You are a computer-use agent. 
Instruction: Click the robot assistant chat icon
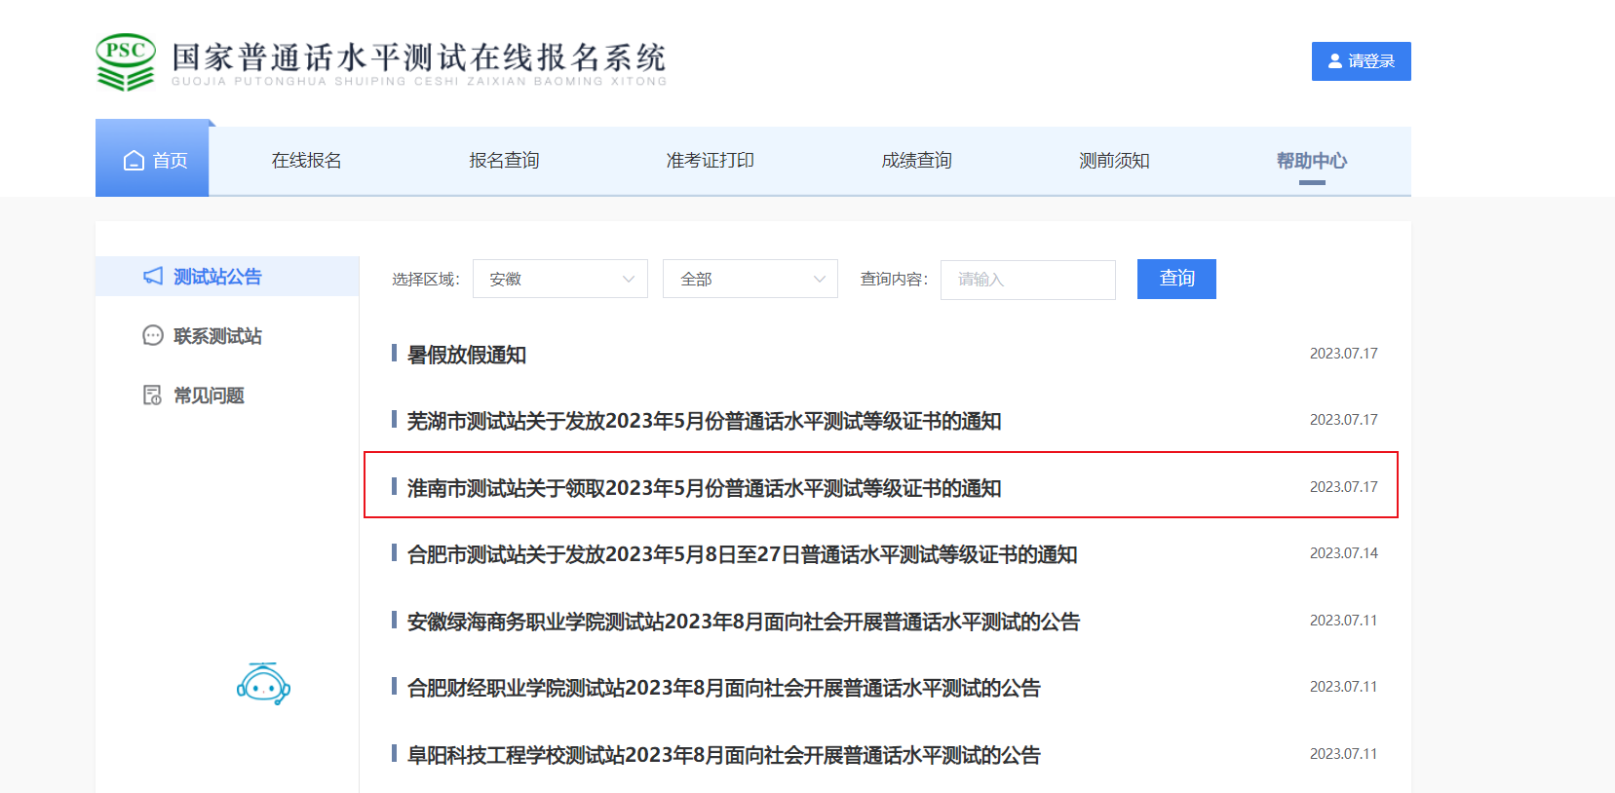263,684
